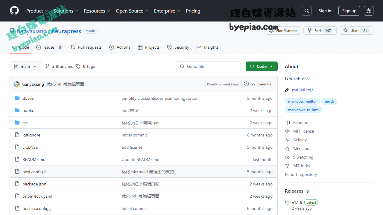This screenshot has height=215, width=383.
Task: Open commit message 'add license'
Action: click(132, 147)
